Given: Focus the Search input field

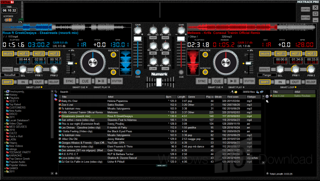Looking at the screenshot, I should (x=150, y=92).
